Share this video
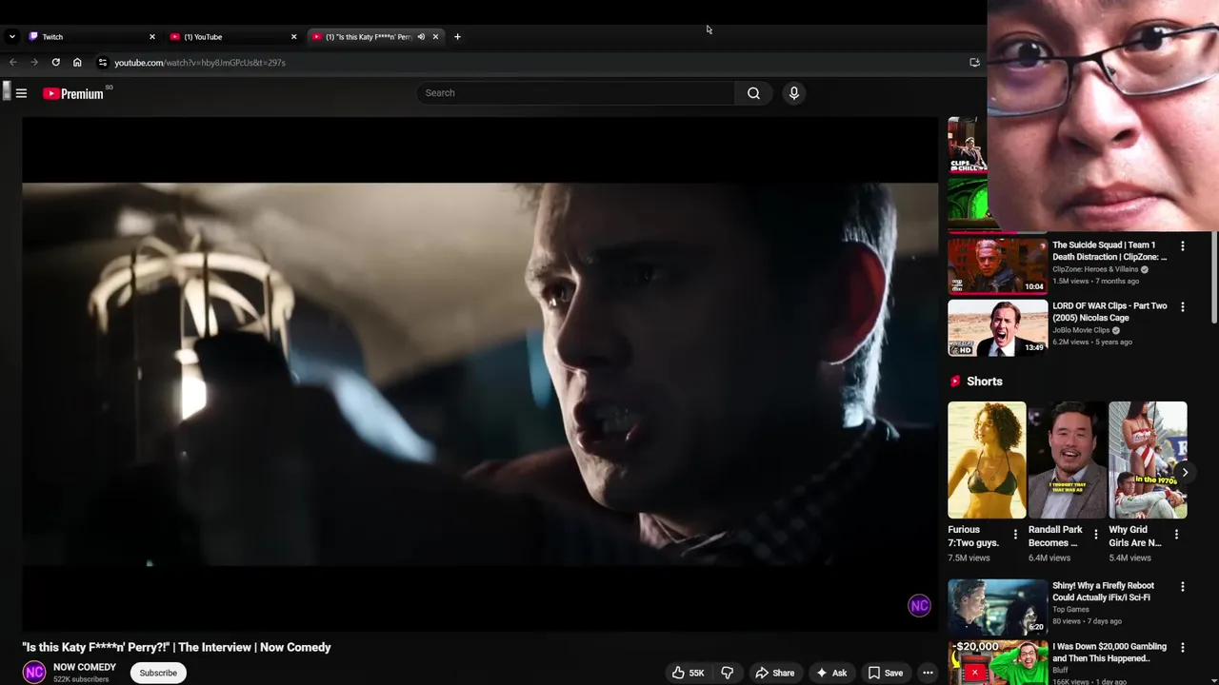The image size is (1219, 685). tap(774, 673)
